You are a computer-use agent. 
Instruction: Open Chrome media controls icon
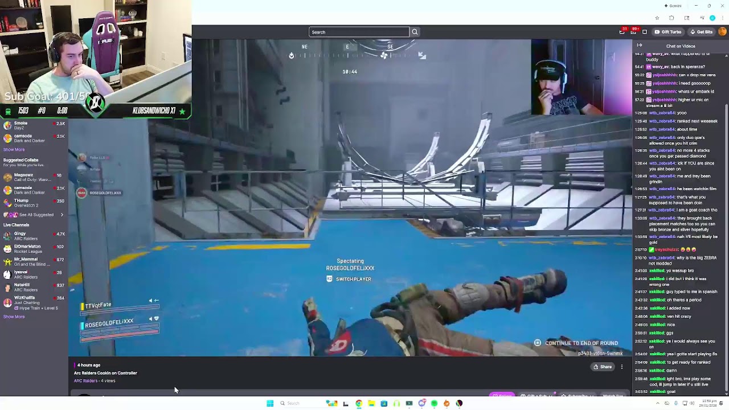tap(702, 18)
